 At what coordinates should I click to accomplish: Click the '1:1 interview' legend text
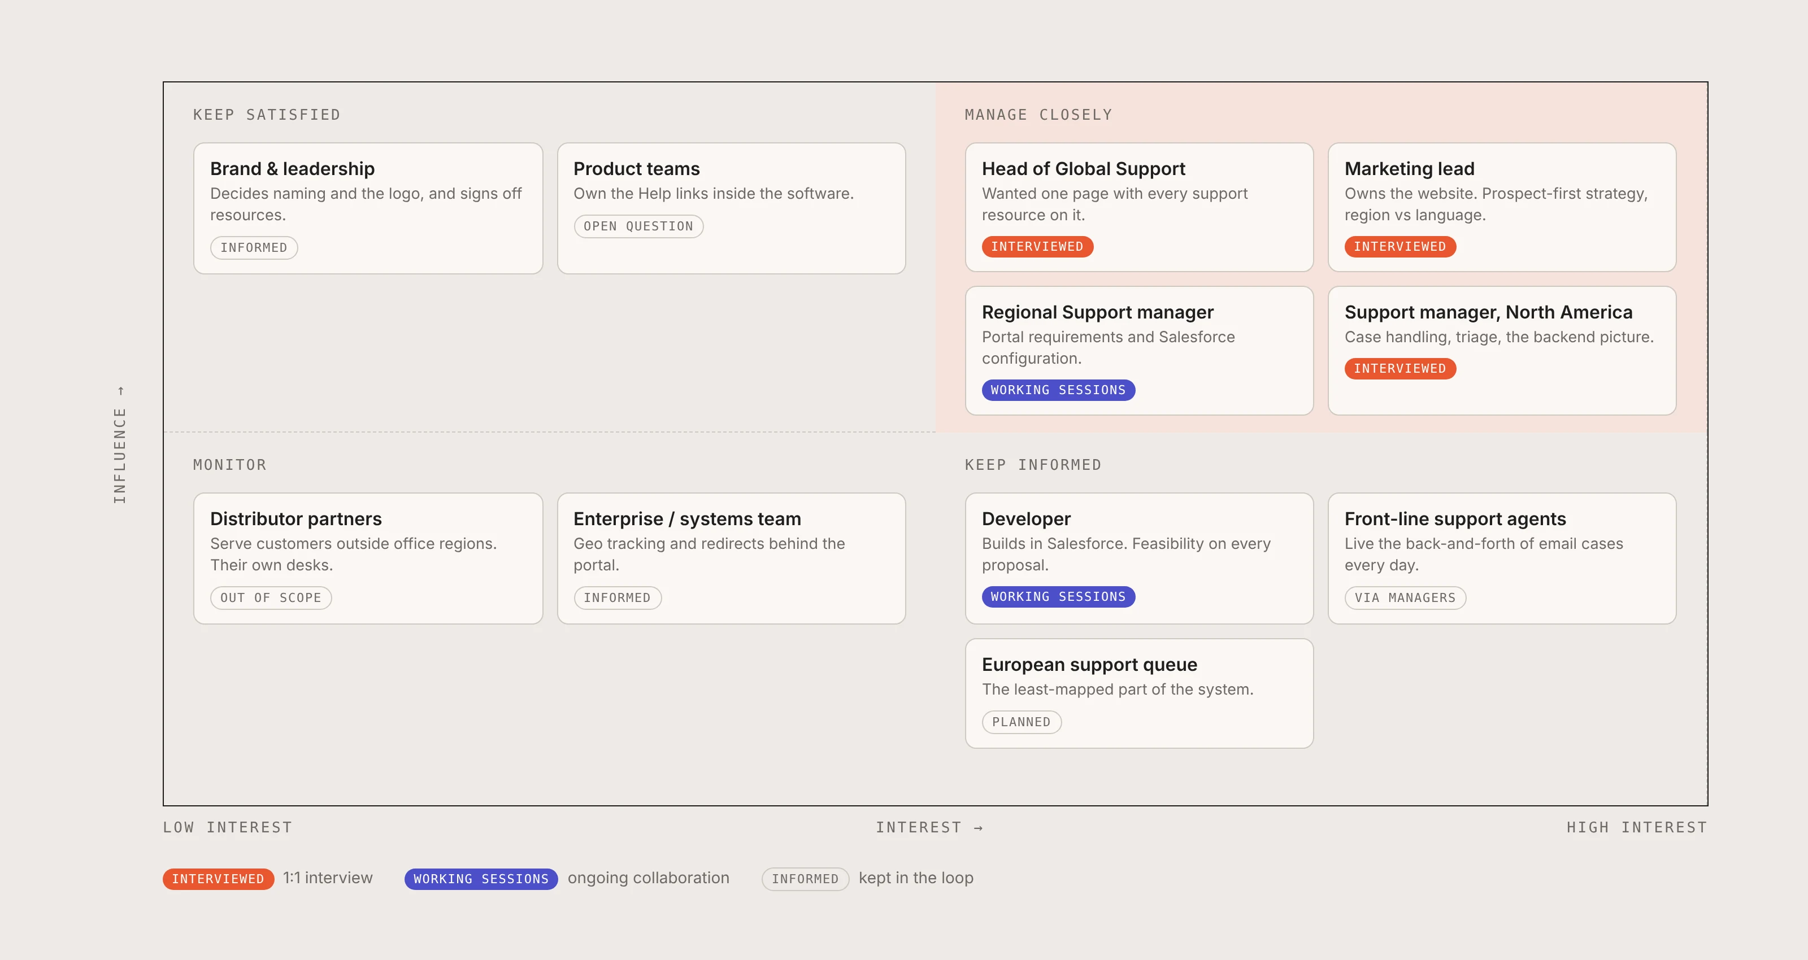tap(328, 878)
